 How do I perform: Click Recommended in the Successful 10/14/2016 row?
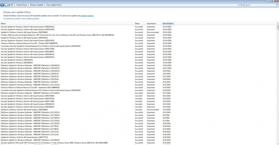point(153,32)
